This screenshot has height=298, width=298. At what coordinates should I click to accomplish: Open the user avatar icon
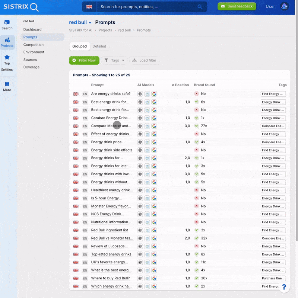pyautogui.click(x=284, y=7)
